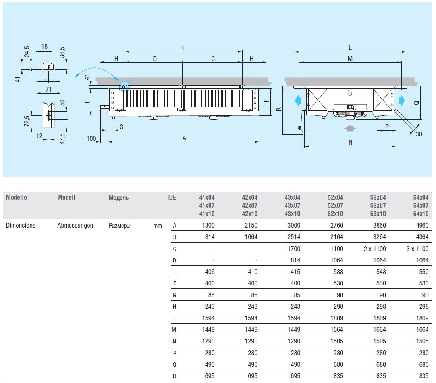The height and width of the screenshot is (383, 436).
Task: Select the bracket detail with 18 mm slot
Action: (48, 67)
